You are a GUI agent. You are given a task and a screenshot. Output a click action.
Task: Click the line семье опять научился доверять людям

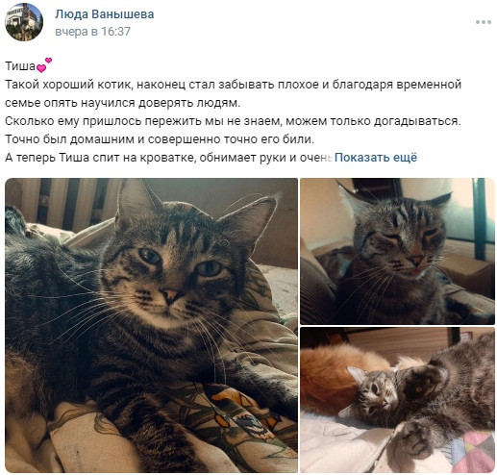tap(122, 103)
